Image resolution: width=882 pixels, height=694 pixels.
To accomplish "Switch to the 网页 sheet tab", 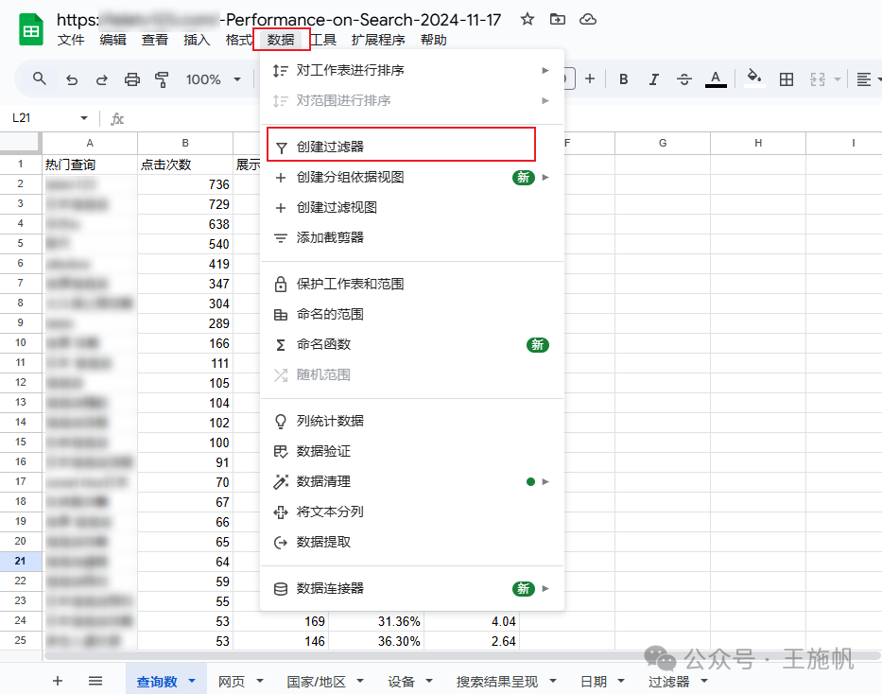I will coord(232,682).
